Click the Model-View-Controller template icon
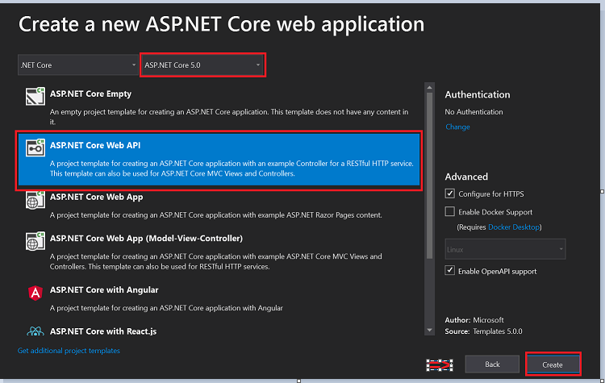 pyautogui.click(x=35, y=243)
